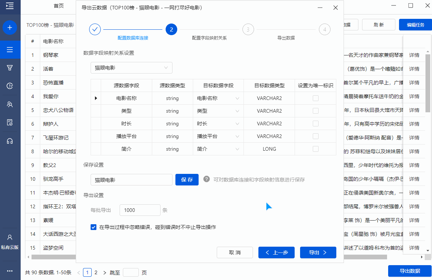Click the 导出 button in the dialog
This screenshot has width=432, height=280.
pyautogui.click(x=318, y=252)
